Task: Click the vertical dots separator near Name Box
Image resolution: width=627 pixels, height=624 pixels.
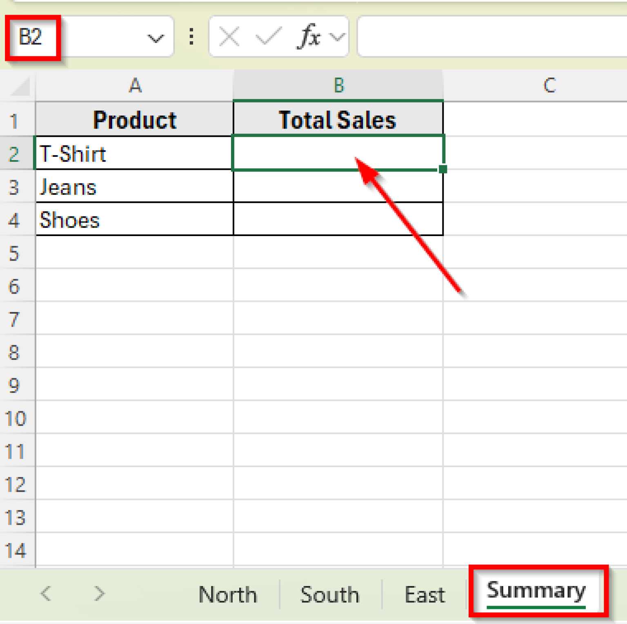Action: point(191,37)
